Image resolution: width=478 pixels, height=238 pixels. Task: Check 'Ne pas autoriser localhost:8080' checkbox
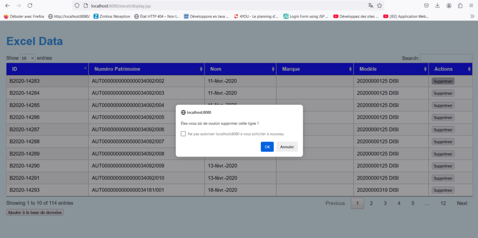click(x=183, y=134)
